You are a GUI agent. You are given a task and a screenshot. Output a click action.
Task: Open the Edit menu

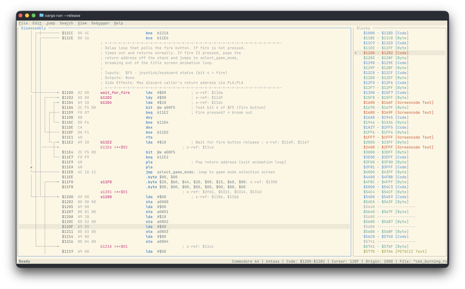click(x=37, y=23)
